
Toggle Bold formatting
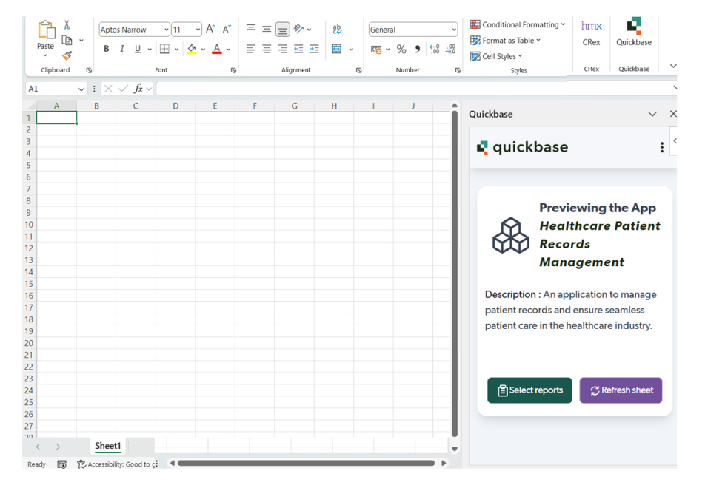point(107,50)
